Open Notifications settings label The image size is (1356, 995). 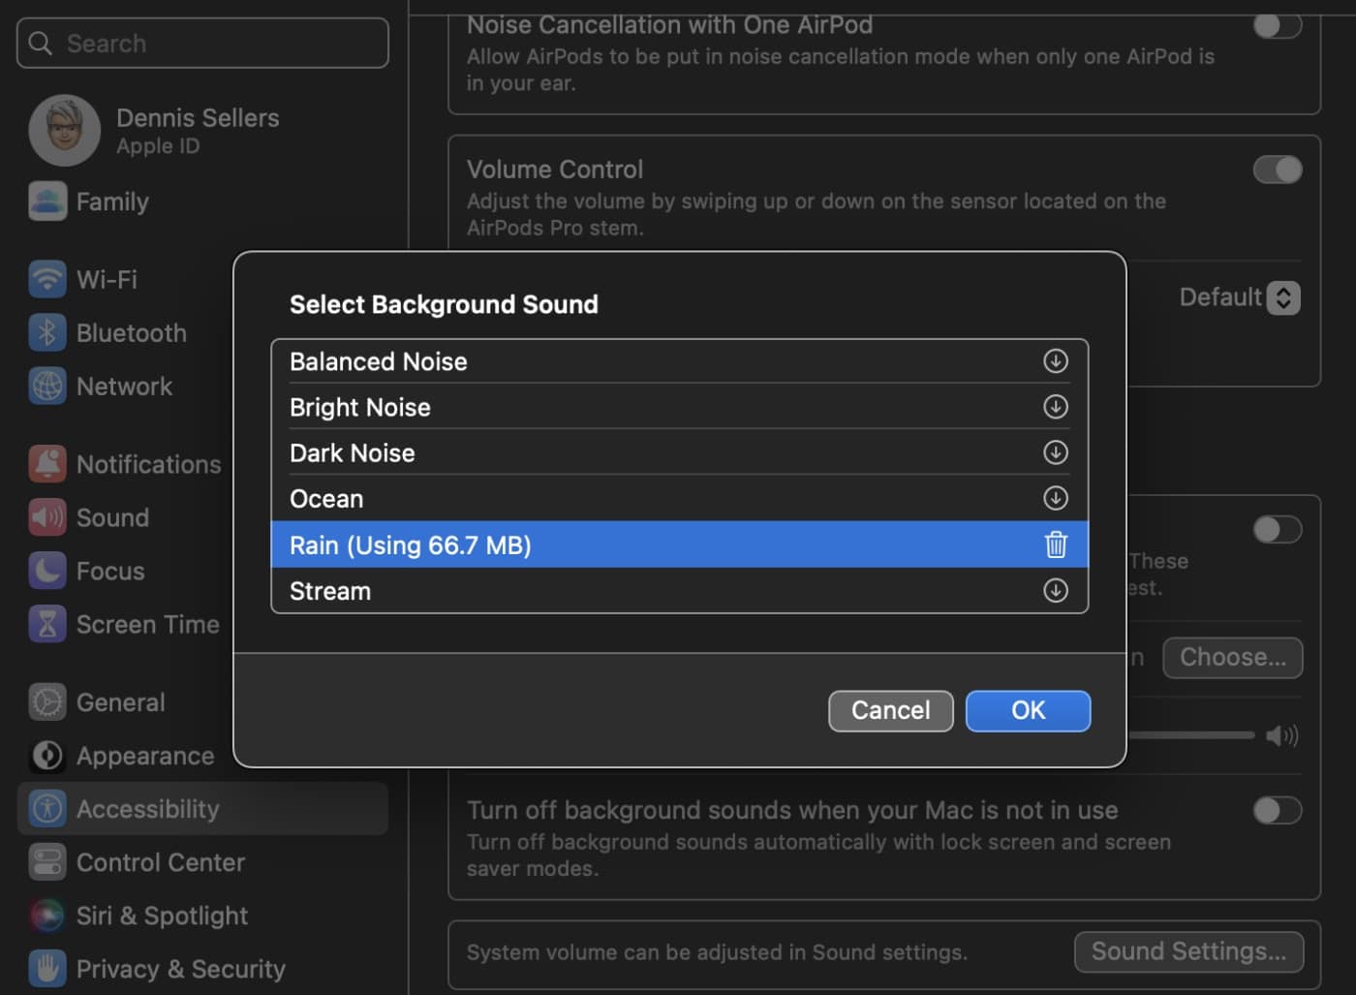click(148, 464)
